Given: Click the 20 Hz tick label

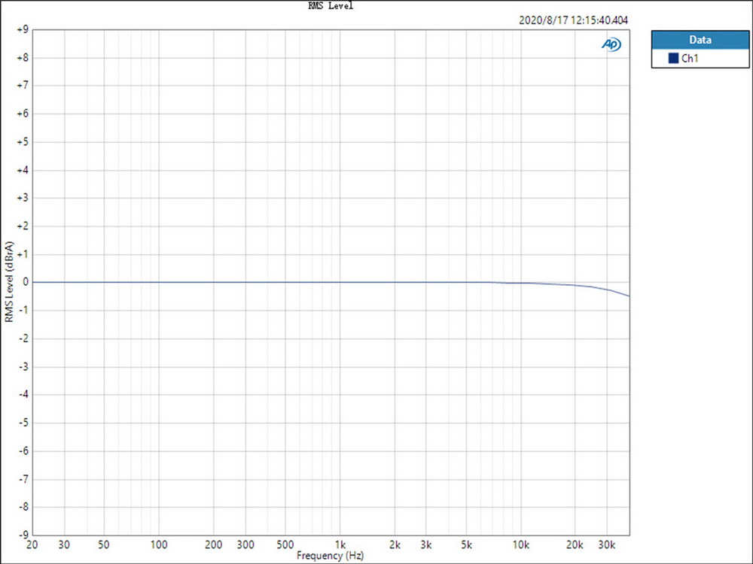Looking at the screenshot, I should [32, 544].
